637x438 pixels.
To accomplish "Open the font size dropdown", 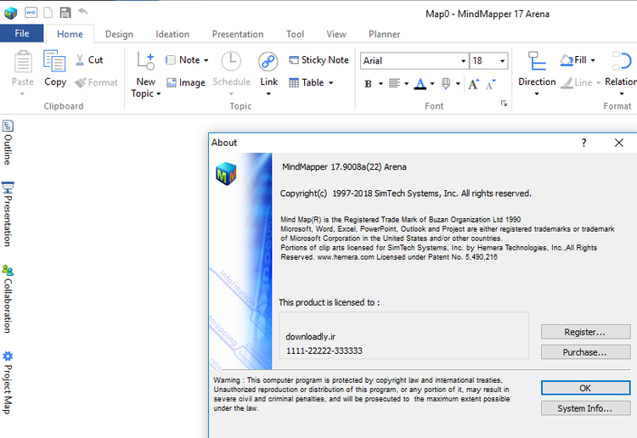I will pyautogui.click(x=503, y=61).
